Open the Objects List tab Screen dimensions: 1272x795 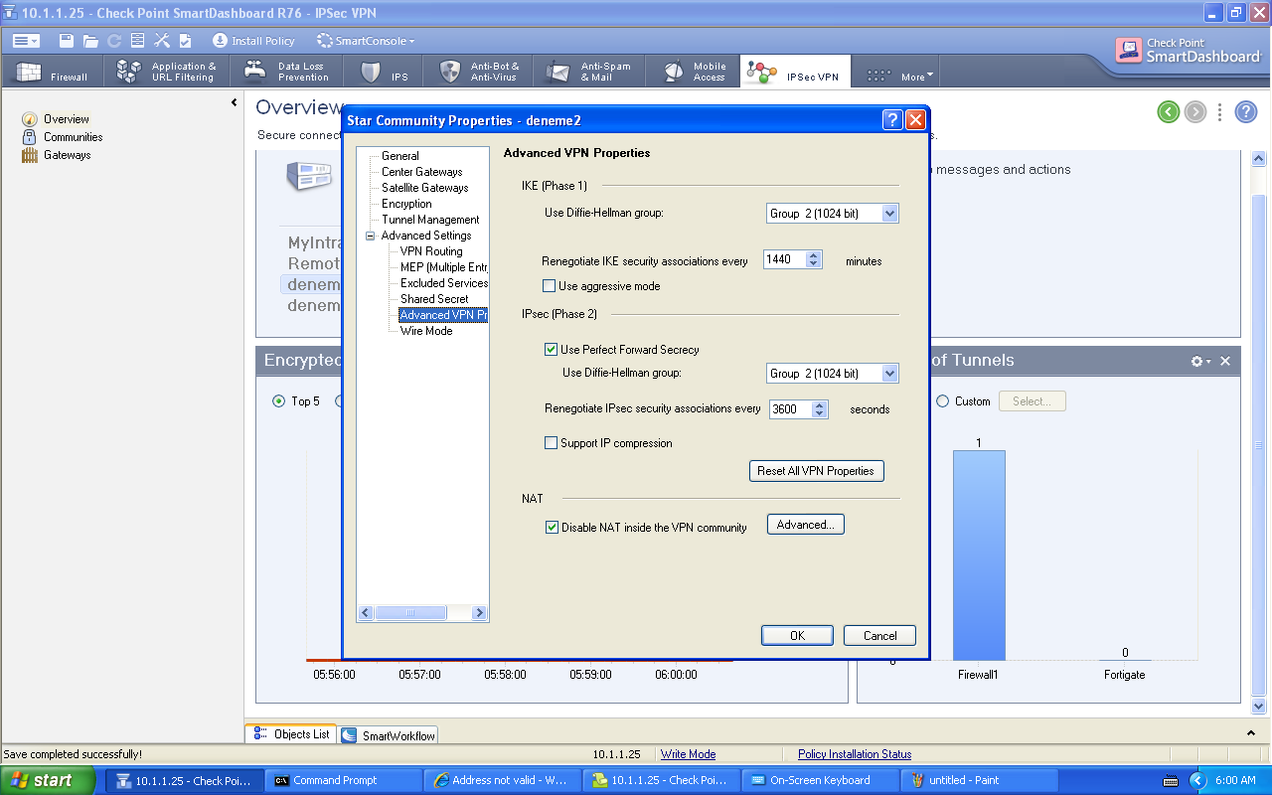click(x=291, y=734)
